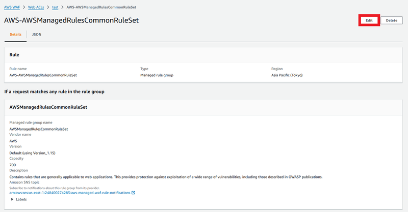Click the AWSManagedRulesCommonRuleSet section heading
This screenshot has height=212, width=408.
coord(48,107)
